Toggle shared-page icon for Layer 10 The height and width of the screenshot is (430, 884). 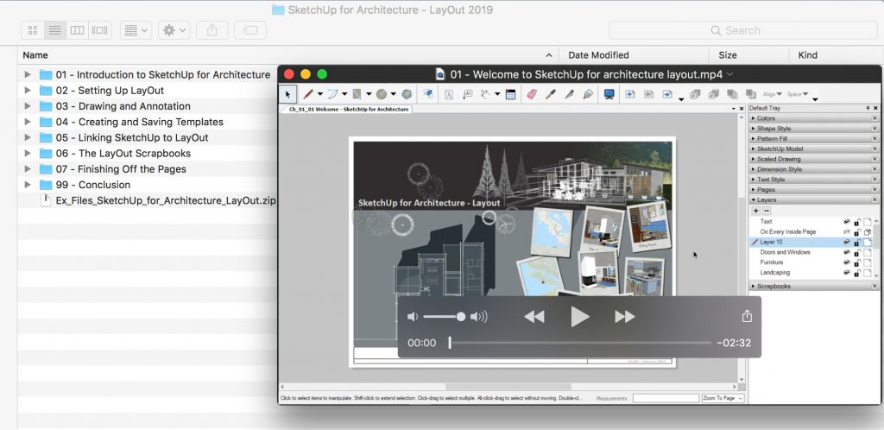(x=868, y=242)
